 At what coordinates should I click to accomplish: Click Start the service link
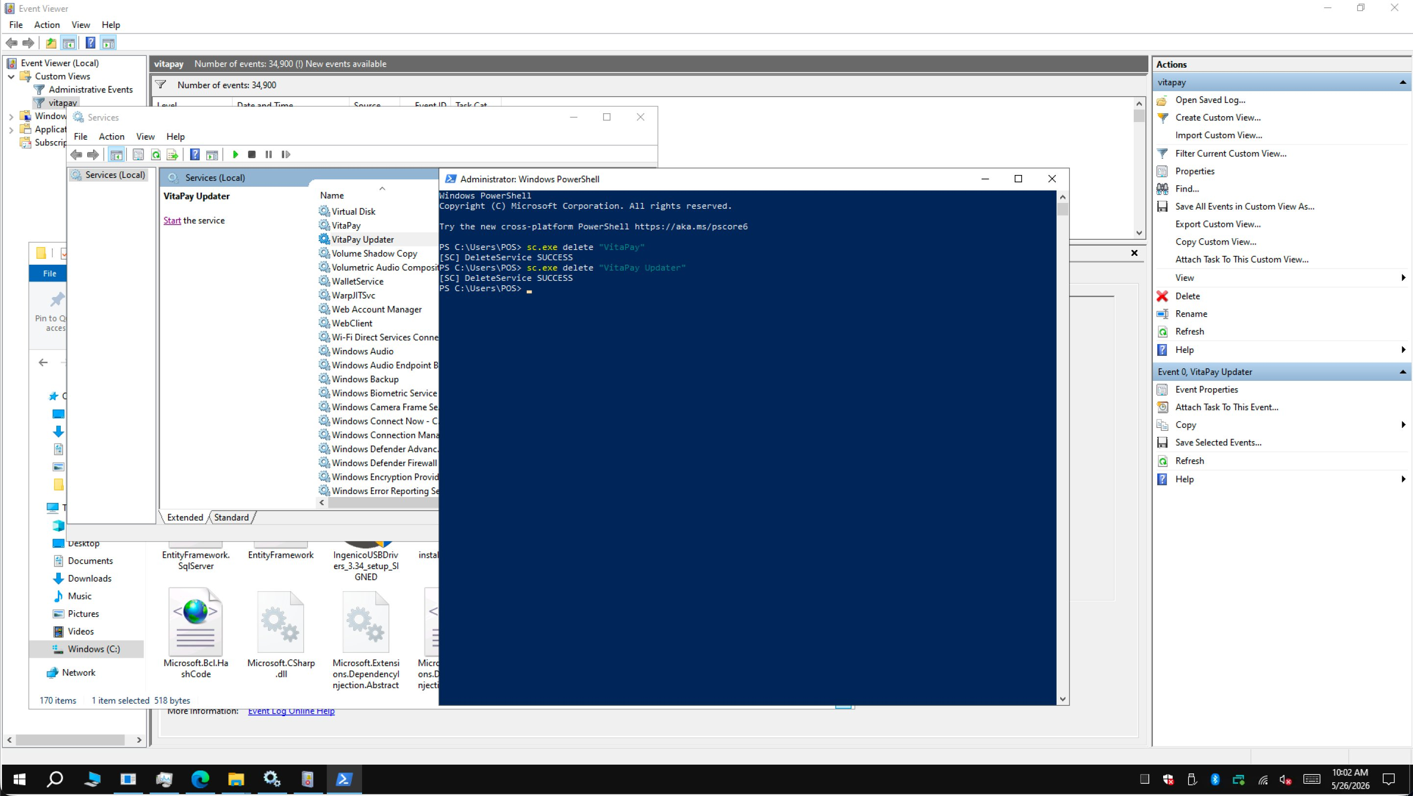point(171,221)
